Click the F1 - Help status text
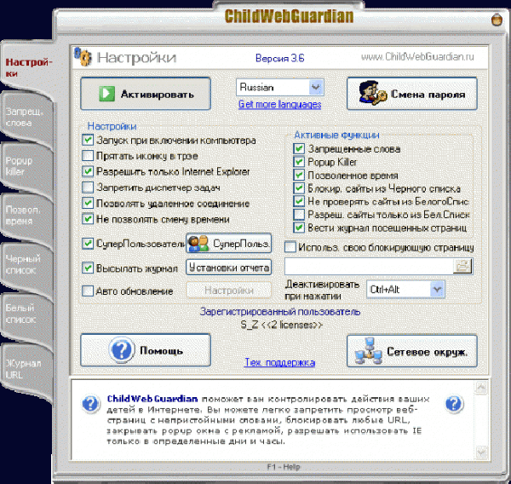The width and height of the screenshot is (511, 484). point(284,467)
